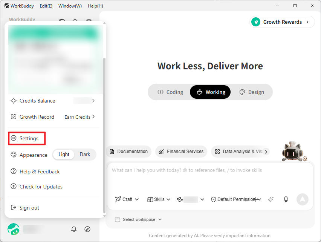Open notifications bell icon

[74, 229]
